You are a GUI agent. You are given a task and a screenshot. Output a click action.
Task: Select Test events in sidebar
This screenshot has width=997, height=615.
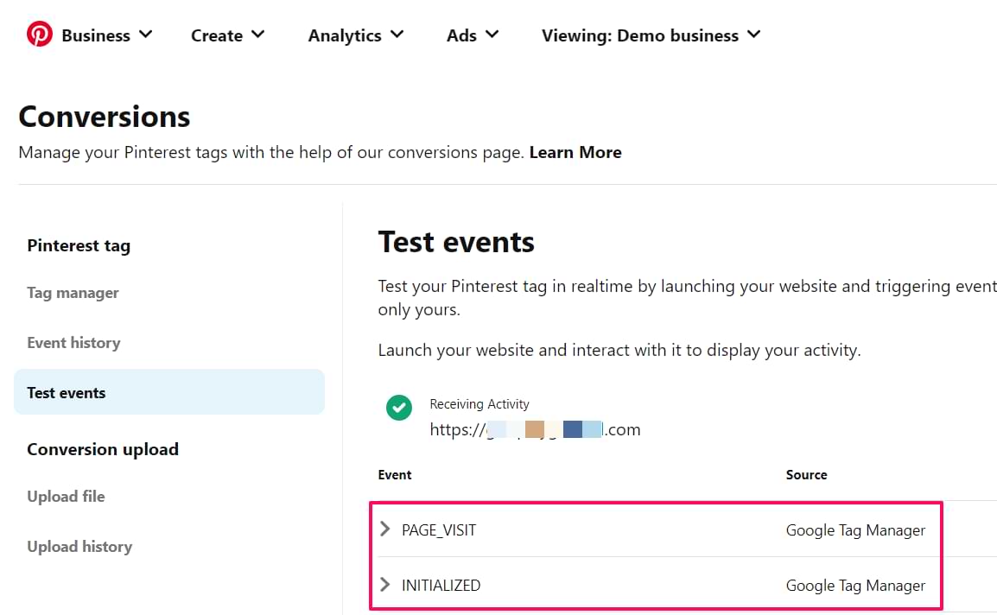coord(169,392)
